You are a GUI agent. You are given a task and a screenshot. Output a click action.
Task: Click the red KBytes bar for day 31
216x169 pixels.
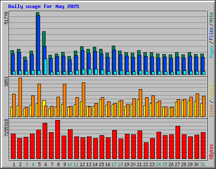coord(203,145)
